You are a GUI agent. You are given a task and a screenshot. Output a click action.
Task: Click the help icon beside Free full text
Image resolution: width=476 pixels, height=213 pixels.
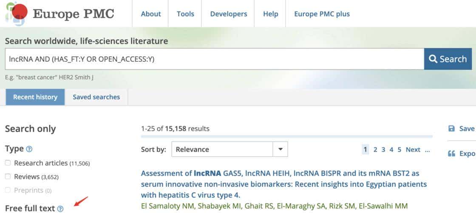pos(60,208)
